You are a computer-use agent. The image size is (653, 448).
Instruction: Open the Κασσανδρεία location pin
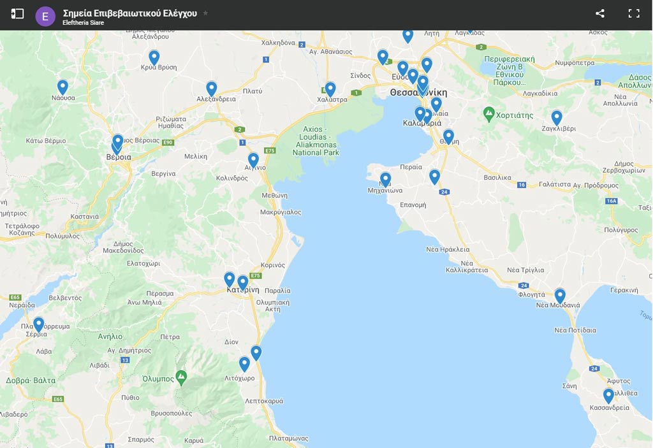coord(608,395)
